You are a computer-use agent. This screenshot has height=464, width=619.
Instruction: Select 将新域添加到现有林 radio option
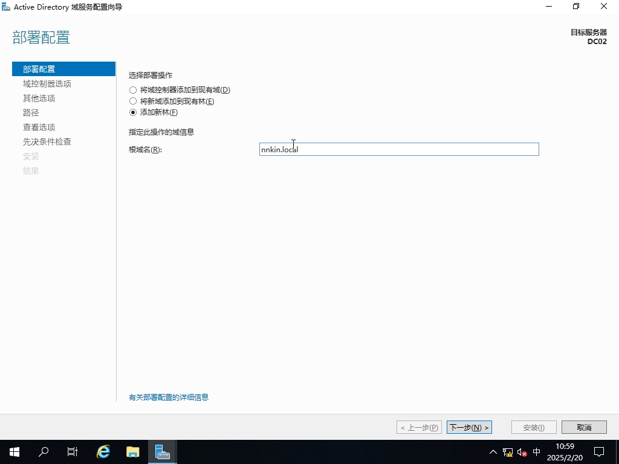click(133, 101)
